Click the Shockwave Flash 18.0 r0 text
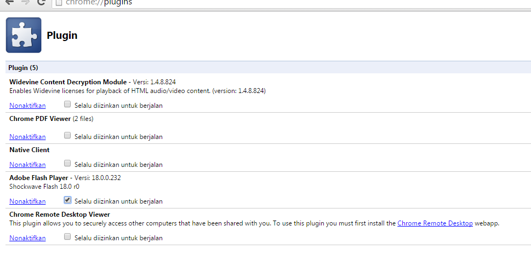This screenshot has height=278, width=531. 44,187
